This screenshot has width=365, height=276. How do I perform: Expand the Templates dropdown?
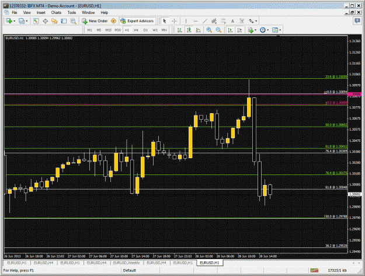click(x=280, y=30)
